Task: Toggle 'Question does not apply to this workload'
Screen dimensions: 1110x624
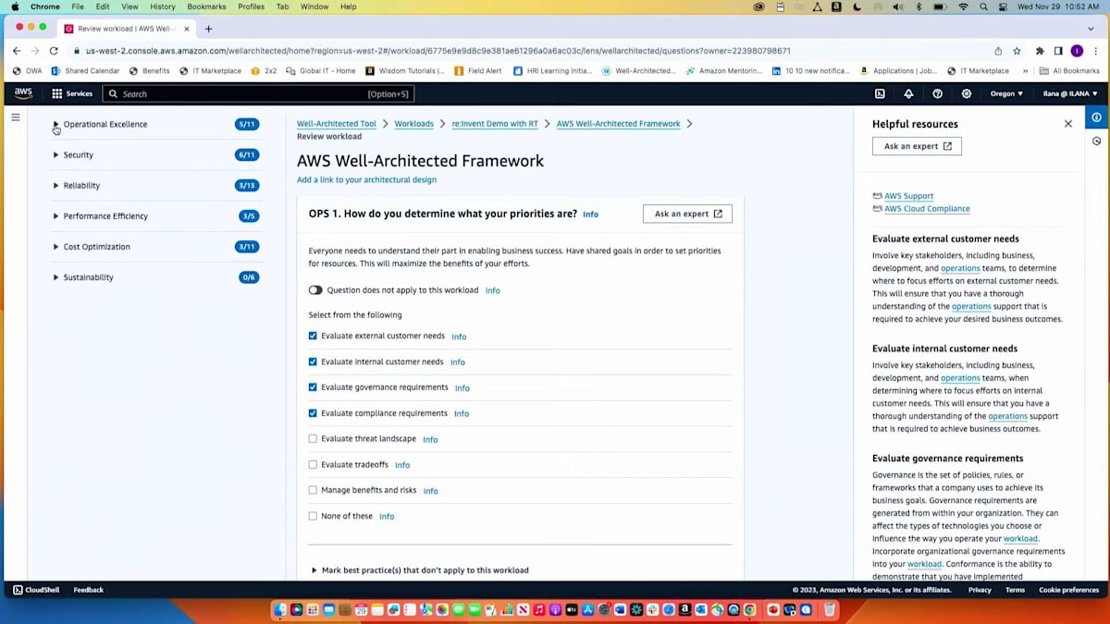Action: 315,290
